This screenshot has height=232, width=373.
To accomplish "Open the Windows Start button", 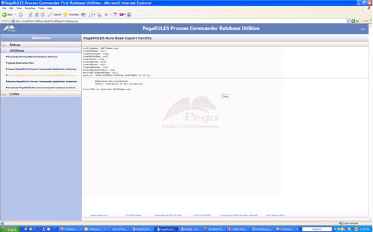I will (10, 229).
